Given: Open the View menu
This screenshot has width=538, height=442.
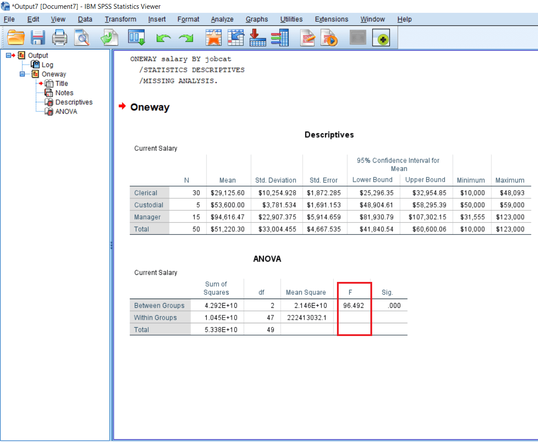Looking at the screenshot, I should pyautogui.click(x=58, y=19).
